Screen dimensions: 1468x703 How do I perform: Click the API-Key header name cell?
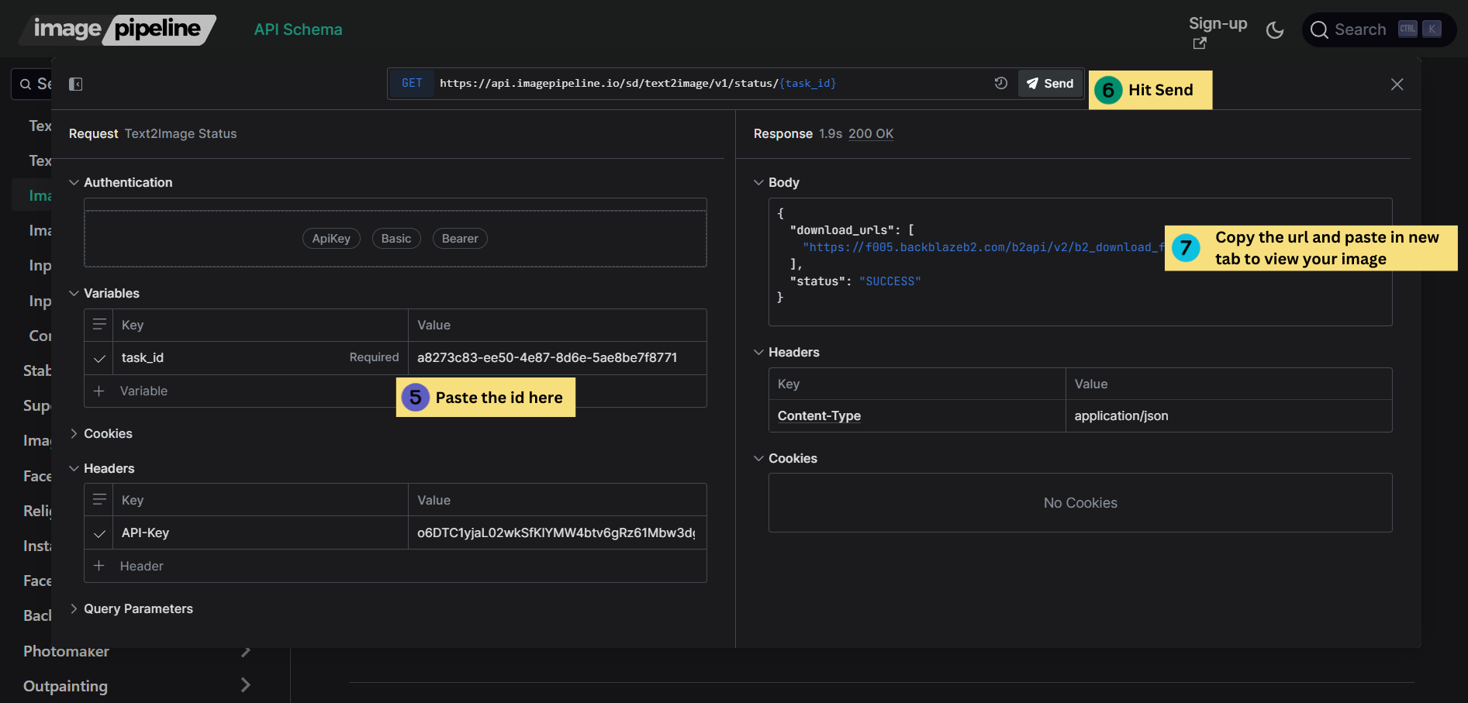pos(260,533)
